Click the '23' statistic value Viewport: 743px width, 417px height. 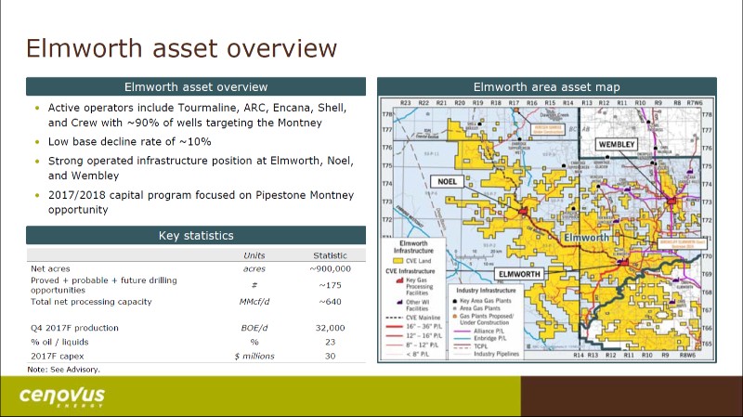(x=330, y=342)
